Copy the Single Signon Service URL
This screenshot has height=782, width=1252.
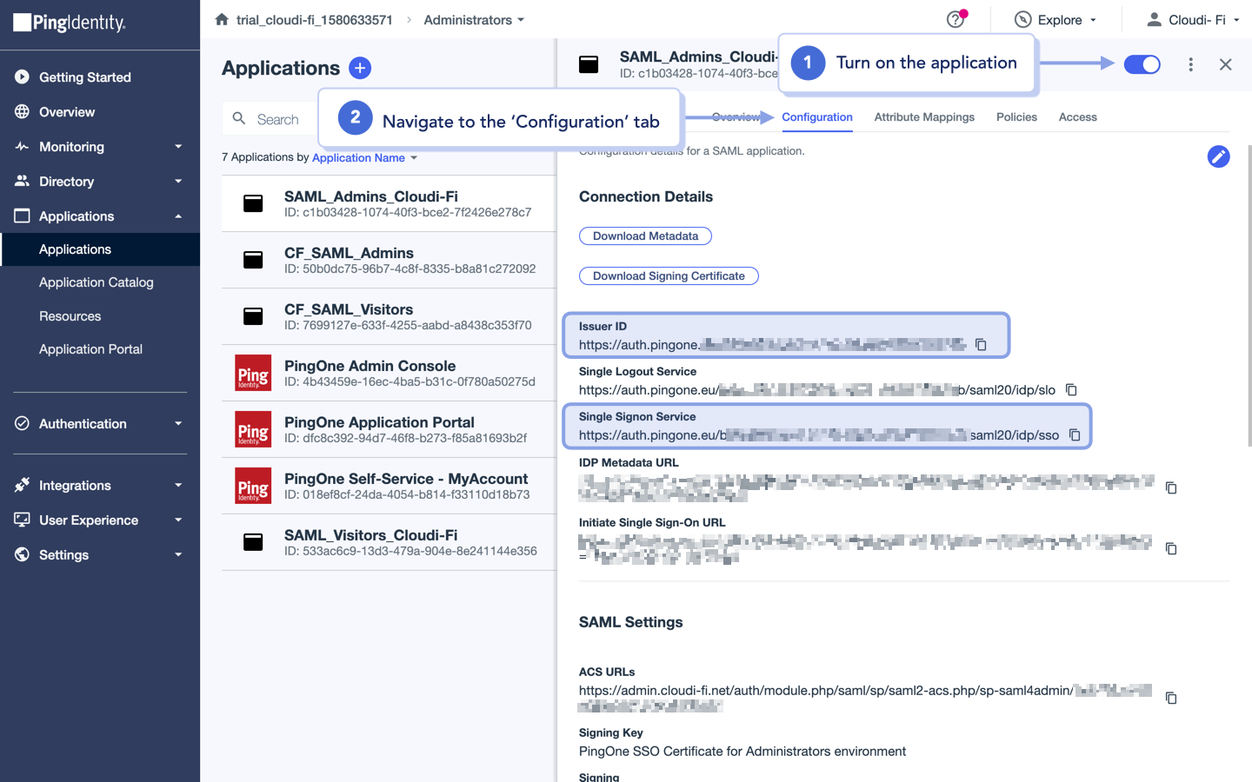1076,435
